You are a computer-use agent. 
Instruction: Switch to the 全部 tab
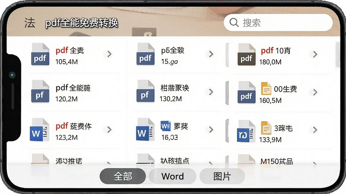pyautogui.click(x=123, y=176)
